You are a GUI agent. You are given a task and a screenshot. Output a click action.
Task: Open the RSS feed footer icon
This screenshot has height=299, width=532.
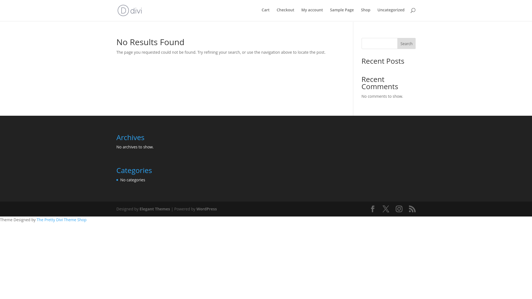tap(412, 209)
